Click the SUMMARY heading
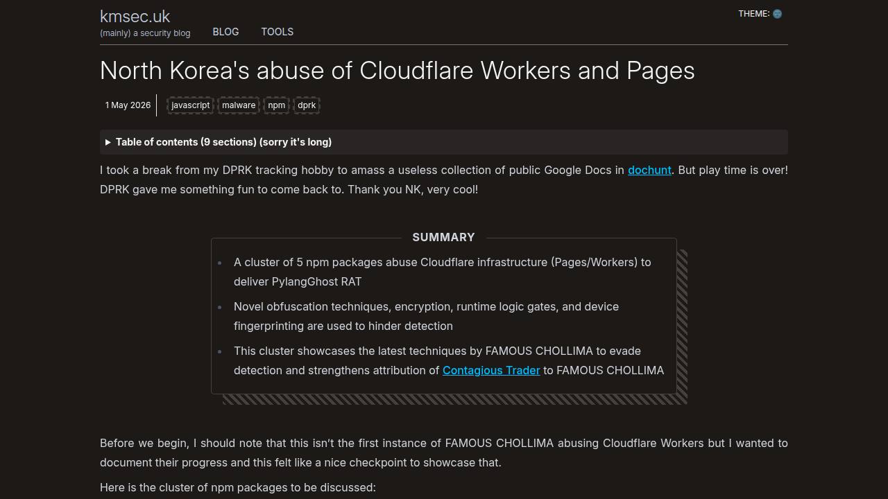Image resolution: width=888 pixels, height=499 pixels. click(443, 237)
